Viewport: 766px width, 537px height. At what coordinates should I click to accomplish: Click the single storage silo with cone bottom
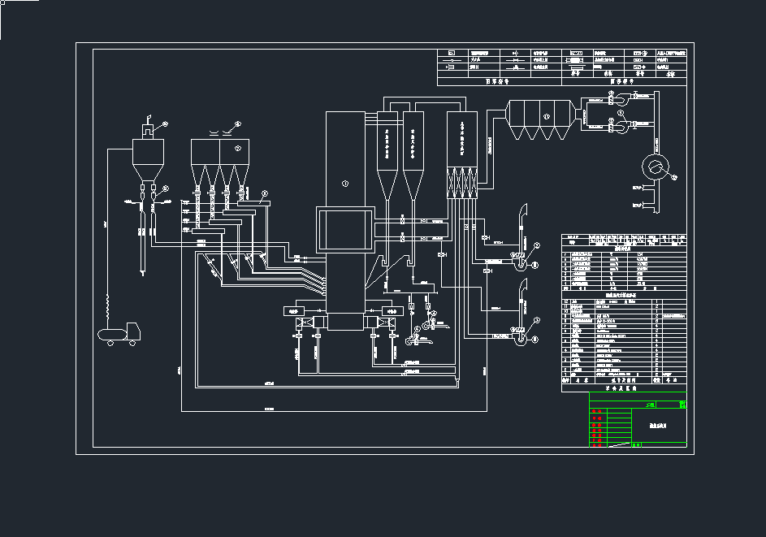[x=147, y=160]
